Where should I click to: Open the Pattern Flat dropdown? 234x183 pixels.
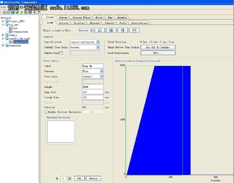(x=102, y=71)
